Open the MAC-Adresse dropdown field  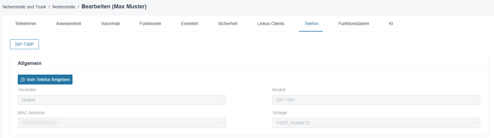tap(122, 123)
